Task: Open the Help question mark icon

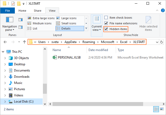Action: tap(162, 11)
